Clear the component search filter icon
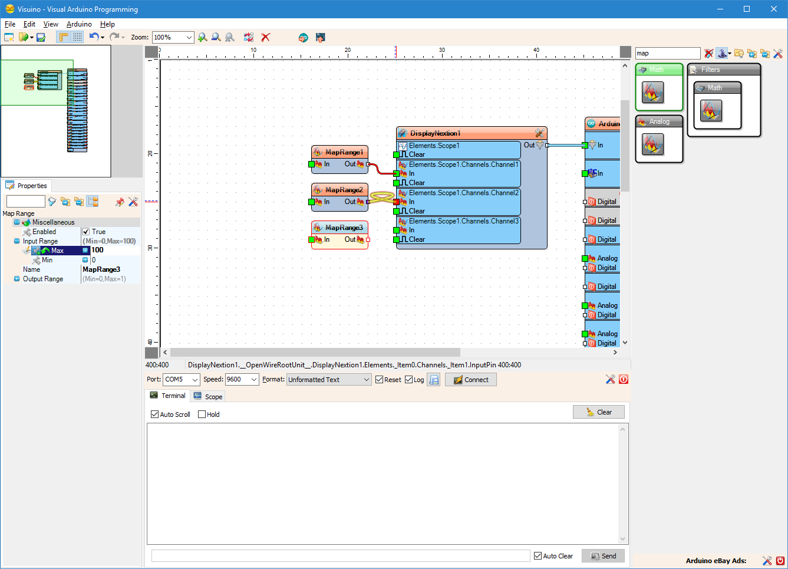 click(x=708, y=54)
